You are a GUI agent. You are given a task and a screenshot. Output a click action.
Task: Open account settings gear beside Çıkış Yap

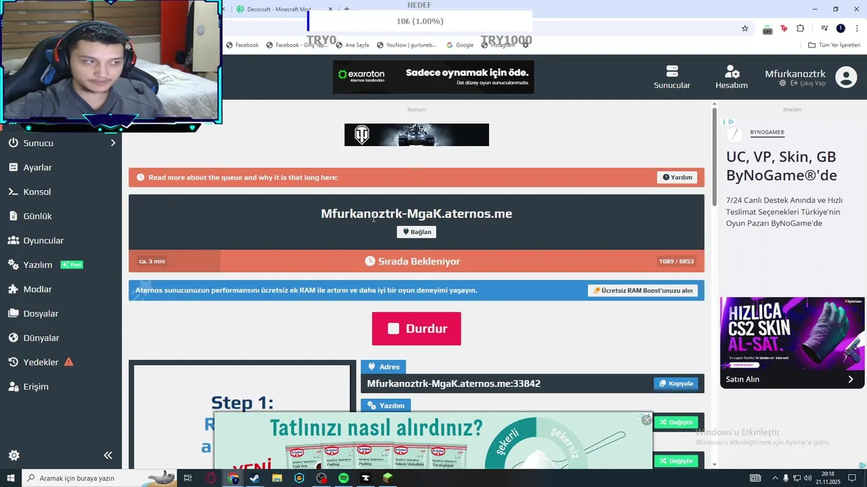click(782, 83)
